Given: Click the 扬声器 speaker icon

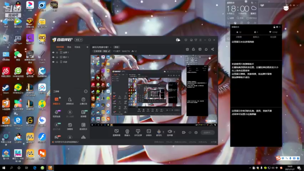Looking at the screenshot, I should pos(169,131).
